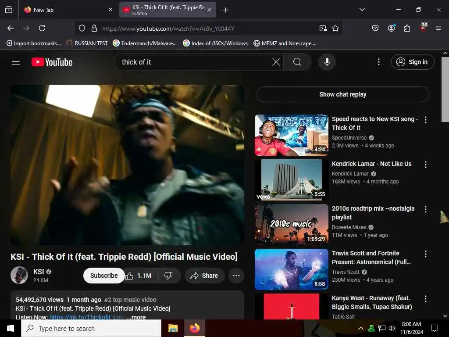
Task: Open the volume speaker tray icon
Action: tap(392, 328)
